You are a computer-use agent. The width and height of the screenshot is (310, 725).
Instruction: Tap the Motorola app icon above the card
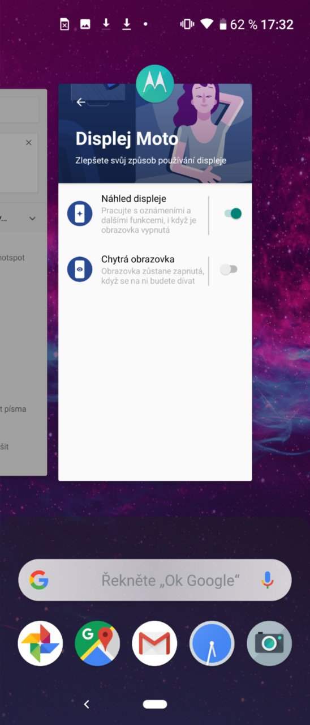[154, 84]
